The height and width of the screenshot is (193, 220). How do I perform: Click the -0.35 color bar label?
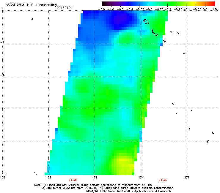[140, 10]
